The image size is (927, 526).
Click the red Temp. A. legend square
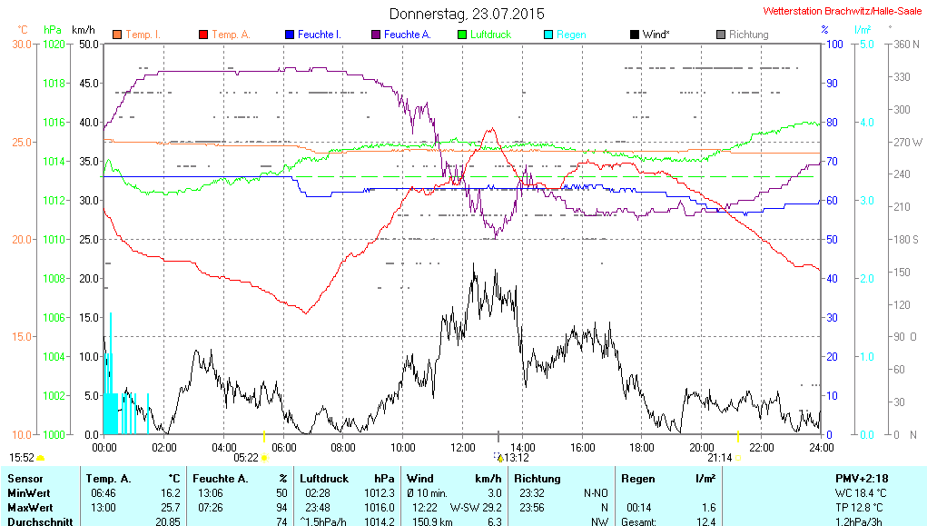(203, 35)
